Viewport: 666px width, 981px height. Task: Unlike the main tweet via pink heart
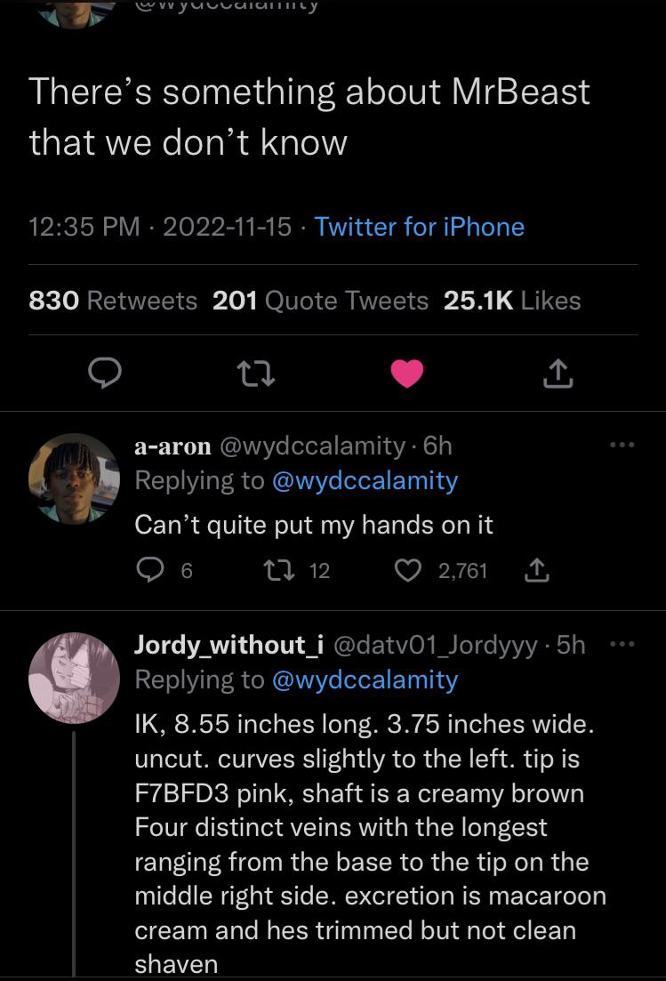tap(407, 374)
